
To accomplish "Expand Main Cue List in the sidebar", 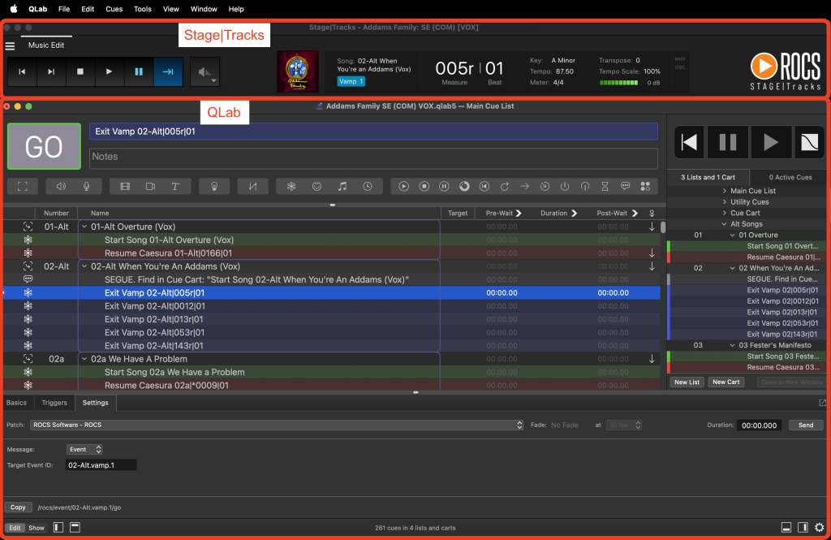I will pos(725,191).
